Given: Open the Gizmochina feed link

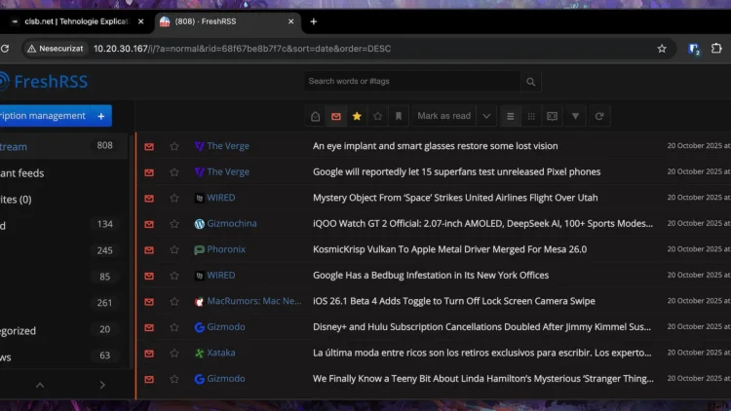Looking at the screenshot, I should coord(231,224).
